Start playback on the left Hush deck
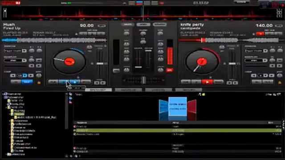This screenshot has width=285, height=160. point(75,82)
